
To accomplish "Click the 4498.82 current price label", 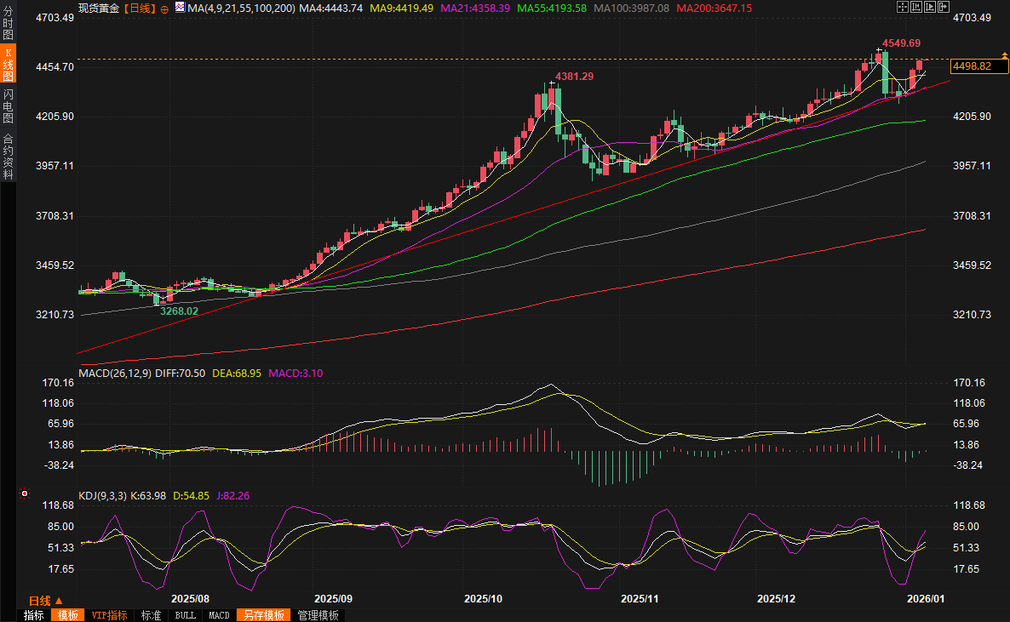I will point(972,66).
